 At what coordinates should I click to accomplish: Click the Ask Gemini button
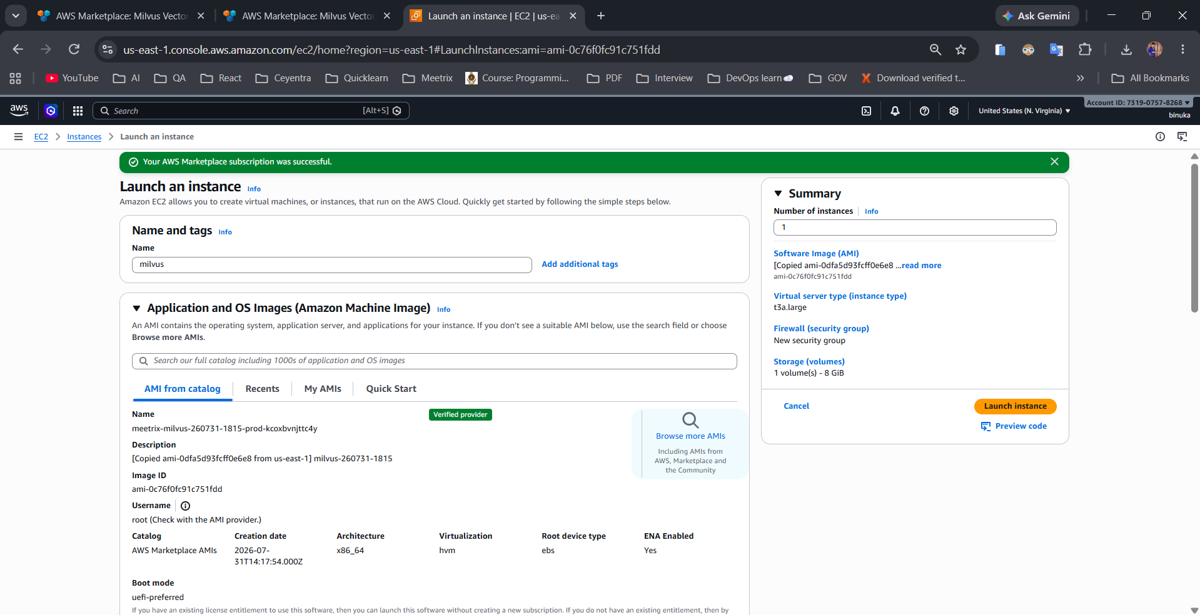coord(1037,16)
